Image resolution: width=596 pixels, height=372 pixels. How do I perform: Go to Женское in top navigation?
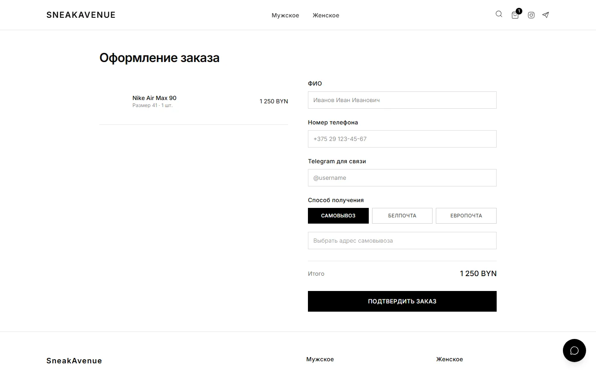click(x=326, y=15)
